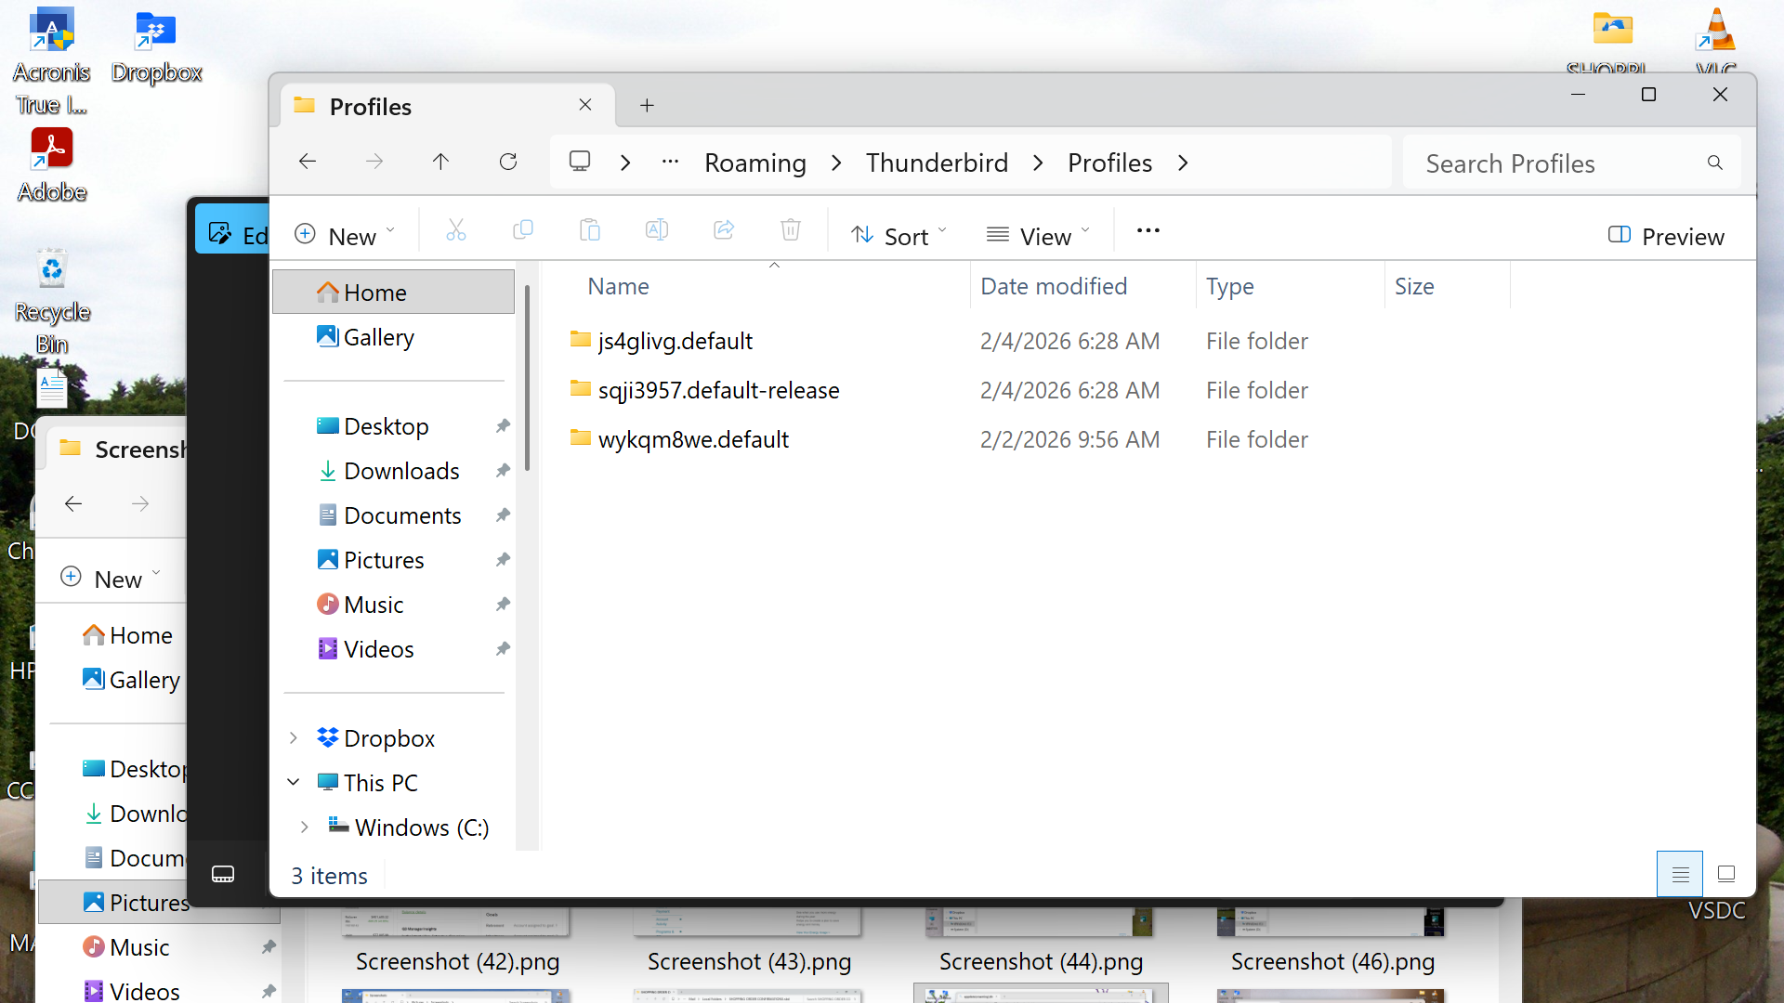The width and height of the screenshot is (1784, 1003).
Task: Open the See more ellipsis menu in toolbar
Action: [1148, 230]
